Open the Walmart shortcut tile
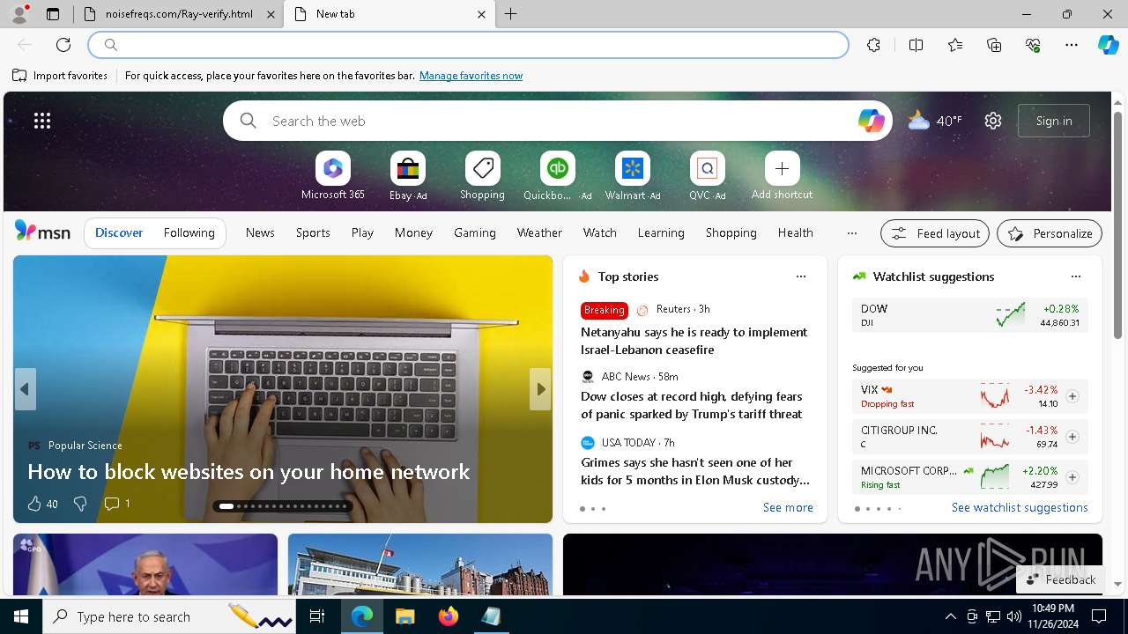Screen dimensions: 1128x634 [632, 176]
